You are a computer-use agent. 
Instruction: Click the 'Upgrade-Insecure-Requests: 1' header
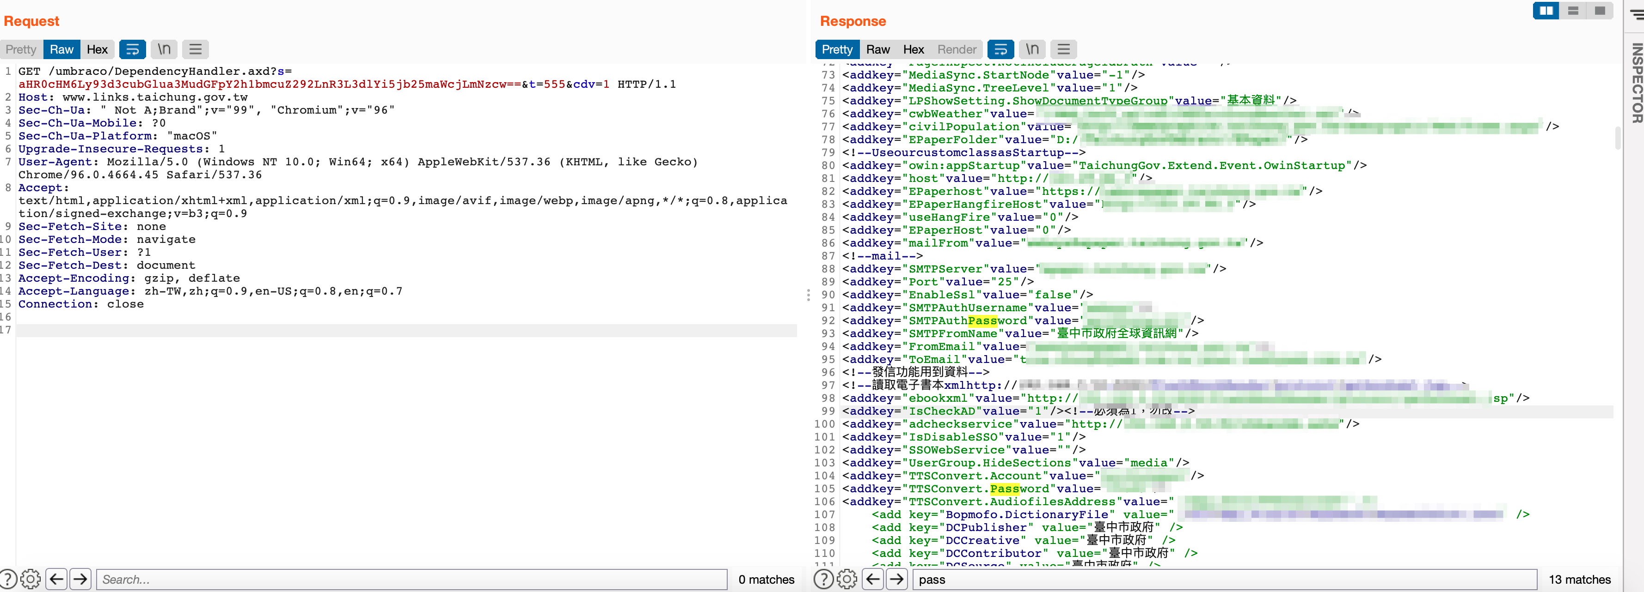coord(121,149)
